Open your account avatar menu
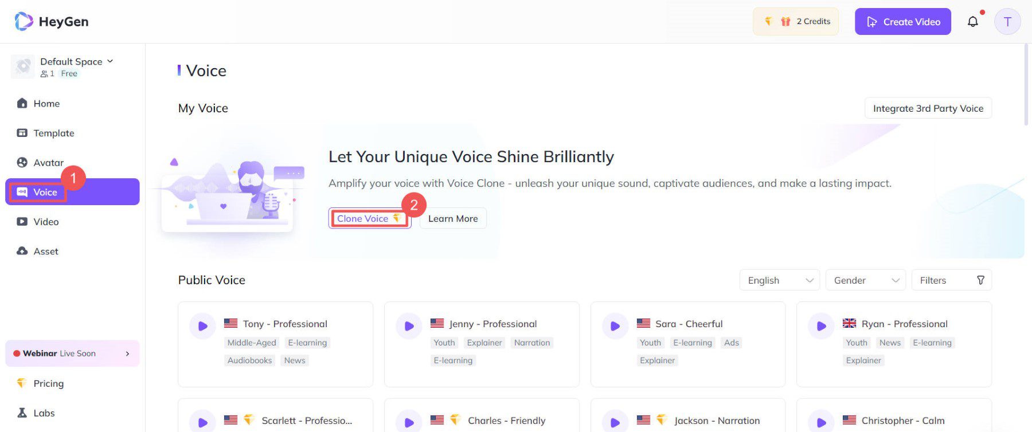Screen dimensions: 1032x432 pyautogui.click(x=1007, y=21)
